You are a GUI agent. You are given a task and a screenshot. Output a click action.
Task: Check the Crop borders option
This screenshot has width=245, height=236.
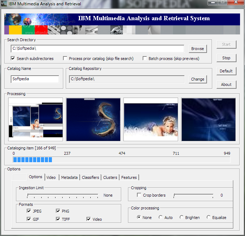point(139,195)
